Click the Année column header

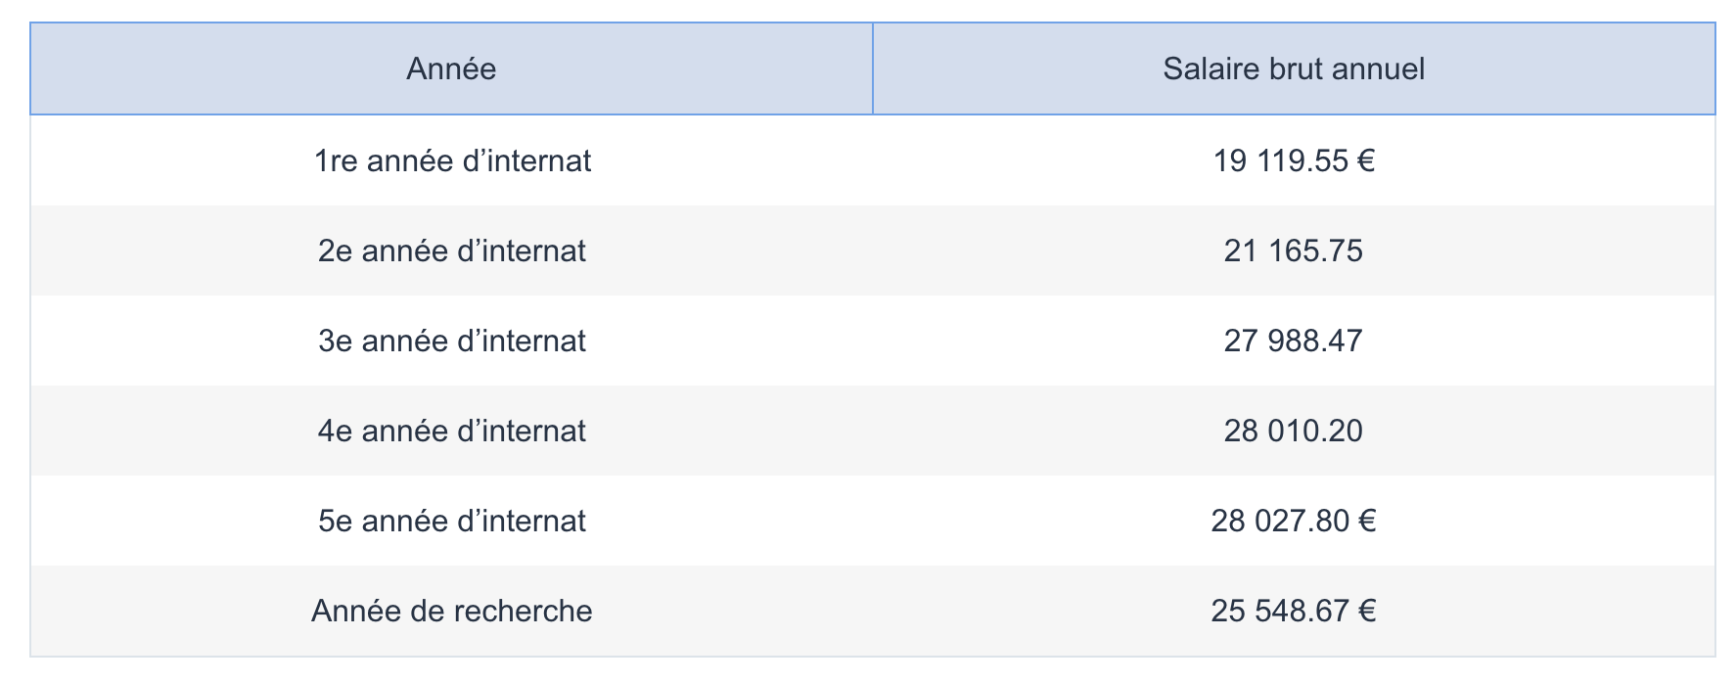(x=451, y=68)
